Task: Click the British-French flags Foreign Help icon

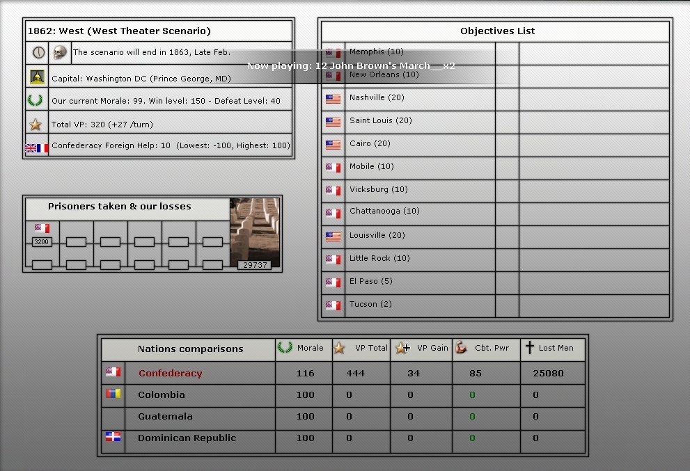Action: click(37, 147)
